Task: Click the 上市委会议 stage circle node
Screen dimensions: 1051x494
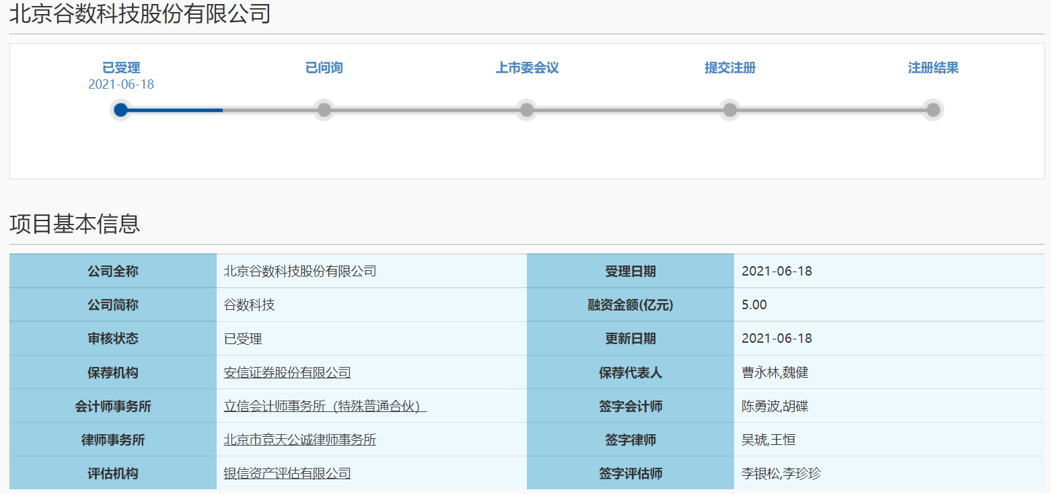Action: [x=527, y=110]
